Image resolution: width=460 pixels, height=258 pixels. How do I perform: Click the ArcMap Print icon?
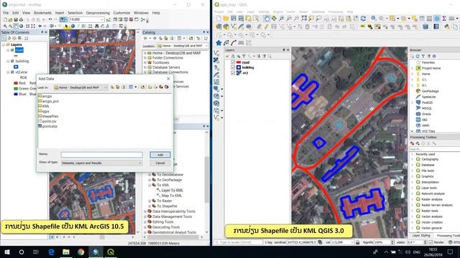[x=21, y=19]
